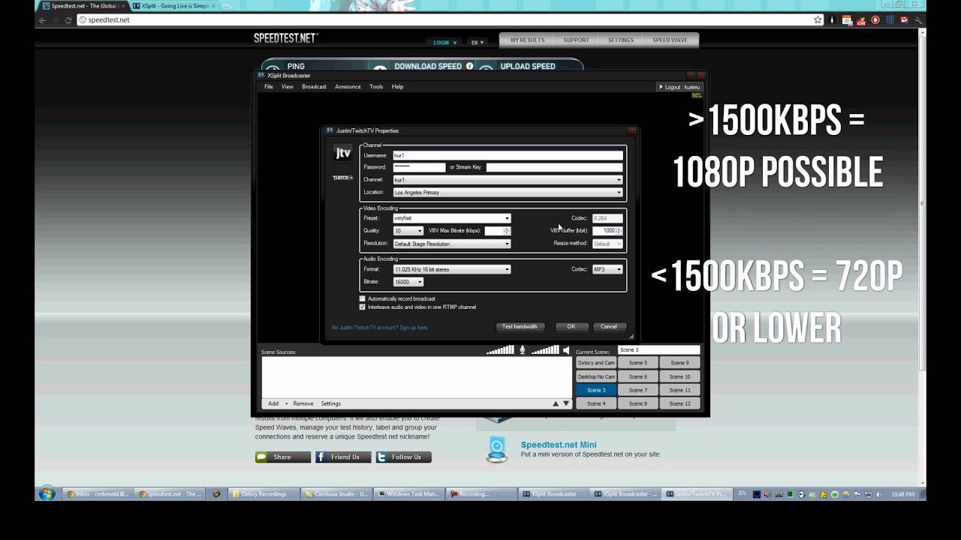Click the Current Scene name field
Screen dimensions: 961x540
658,350
